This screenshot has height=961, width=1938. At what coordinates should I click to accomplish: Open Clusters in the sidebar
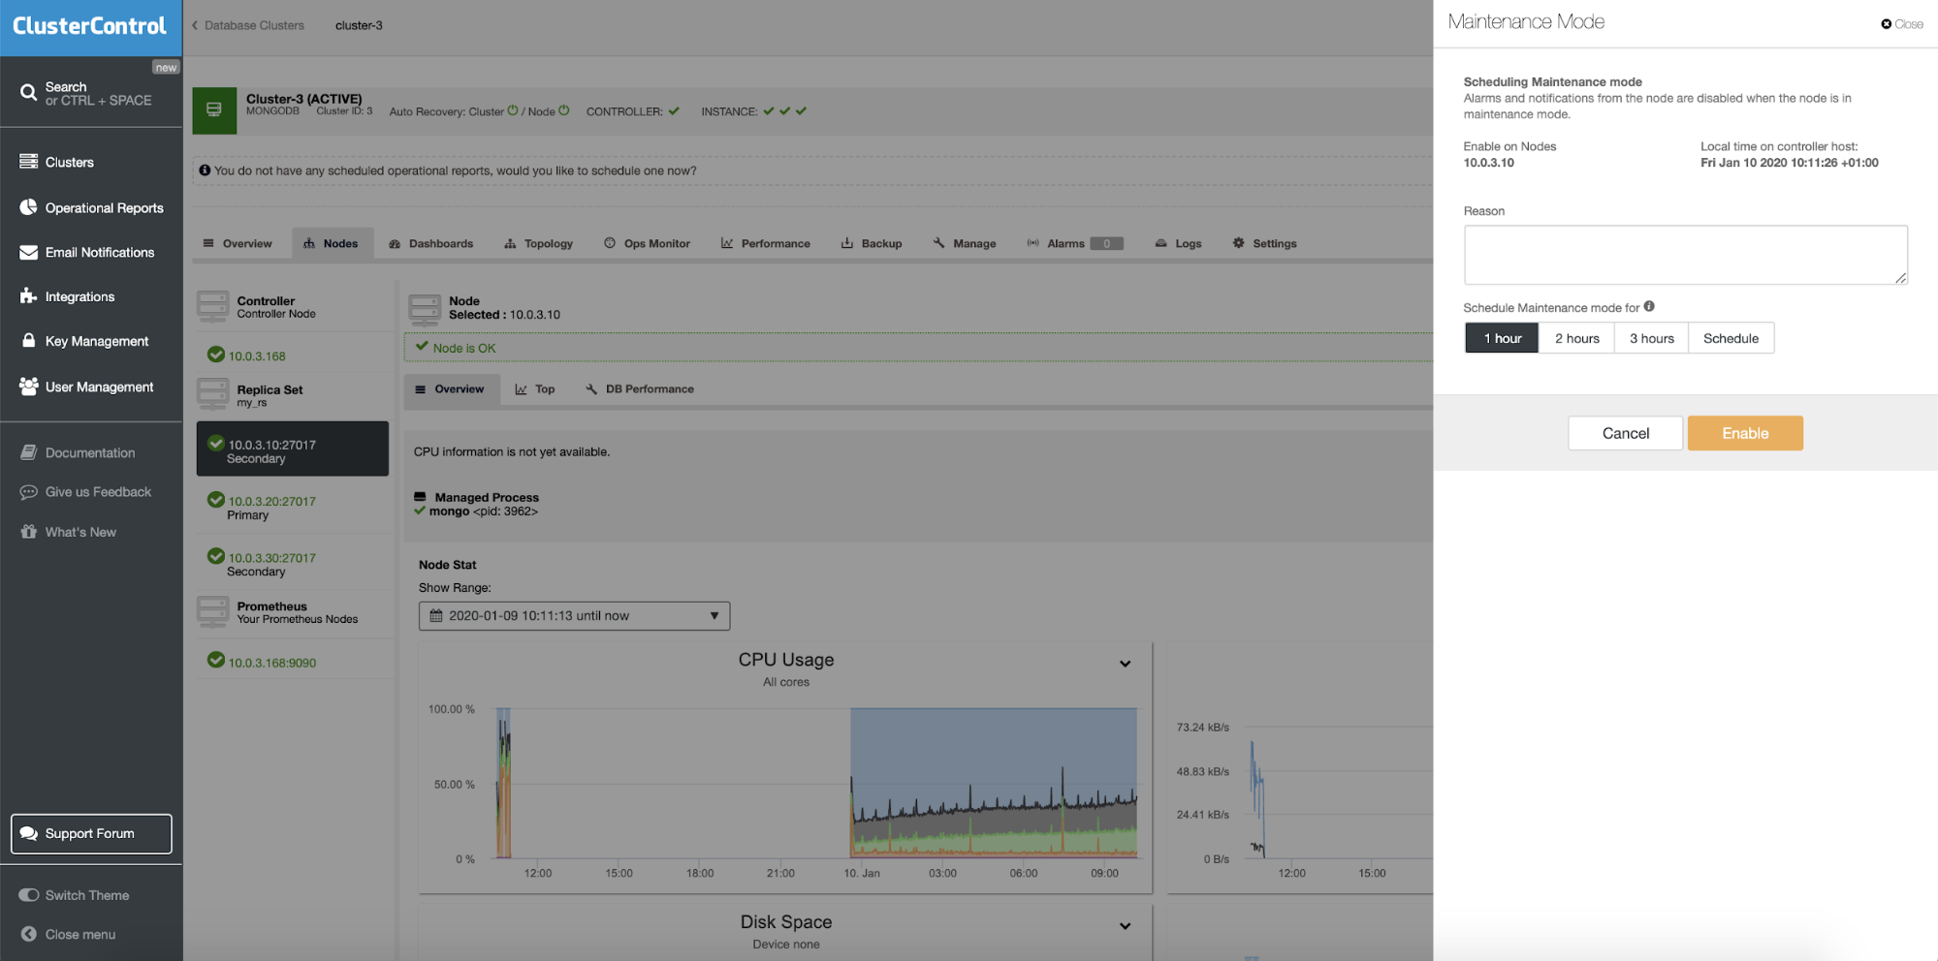pyautogui.click(x=69, y=162)
